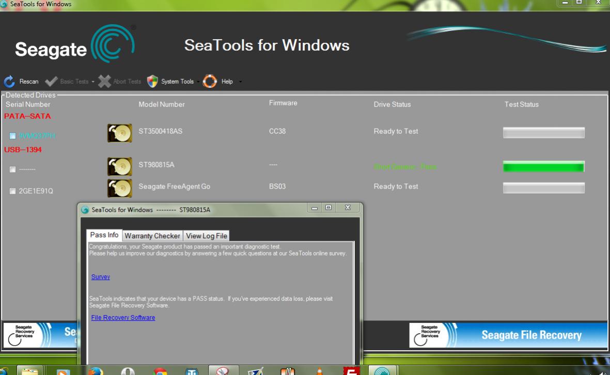The height and width of the screenshot is (375, 610).
Task: Click the ST3500418AS hard drive icon
Action: [x=119, y=133]
